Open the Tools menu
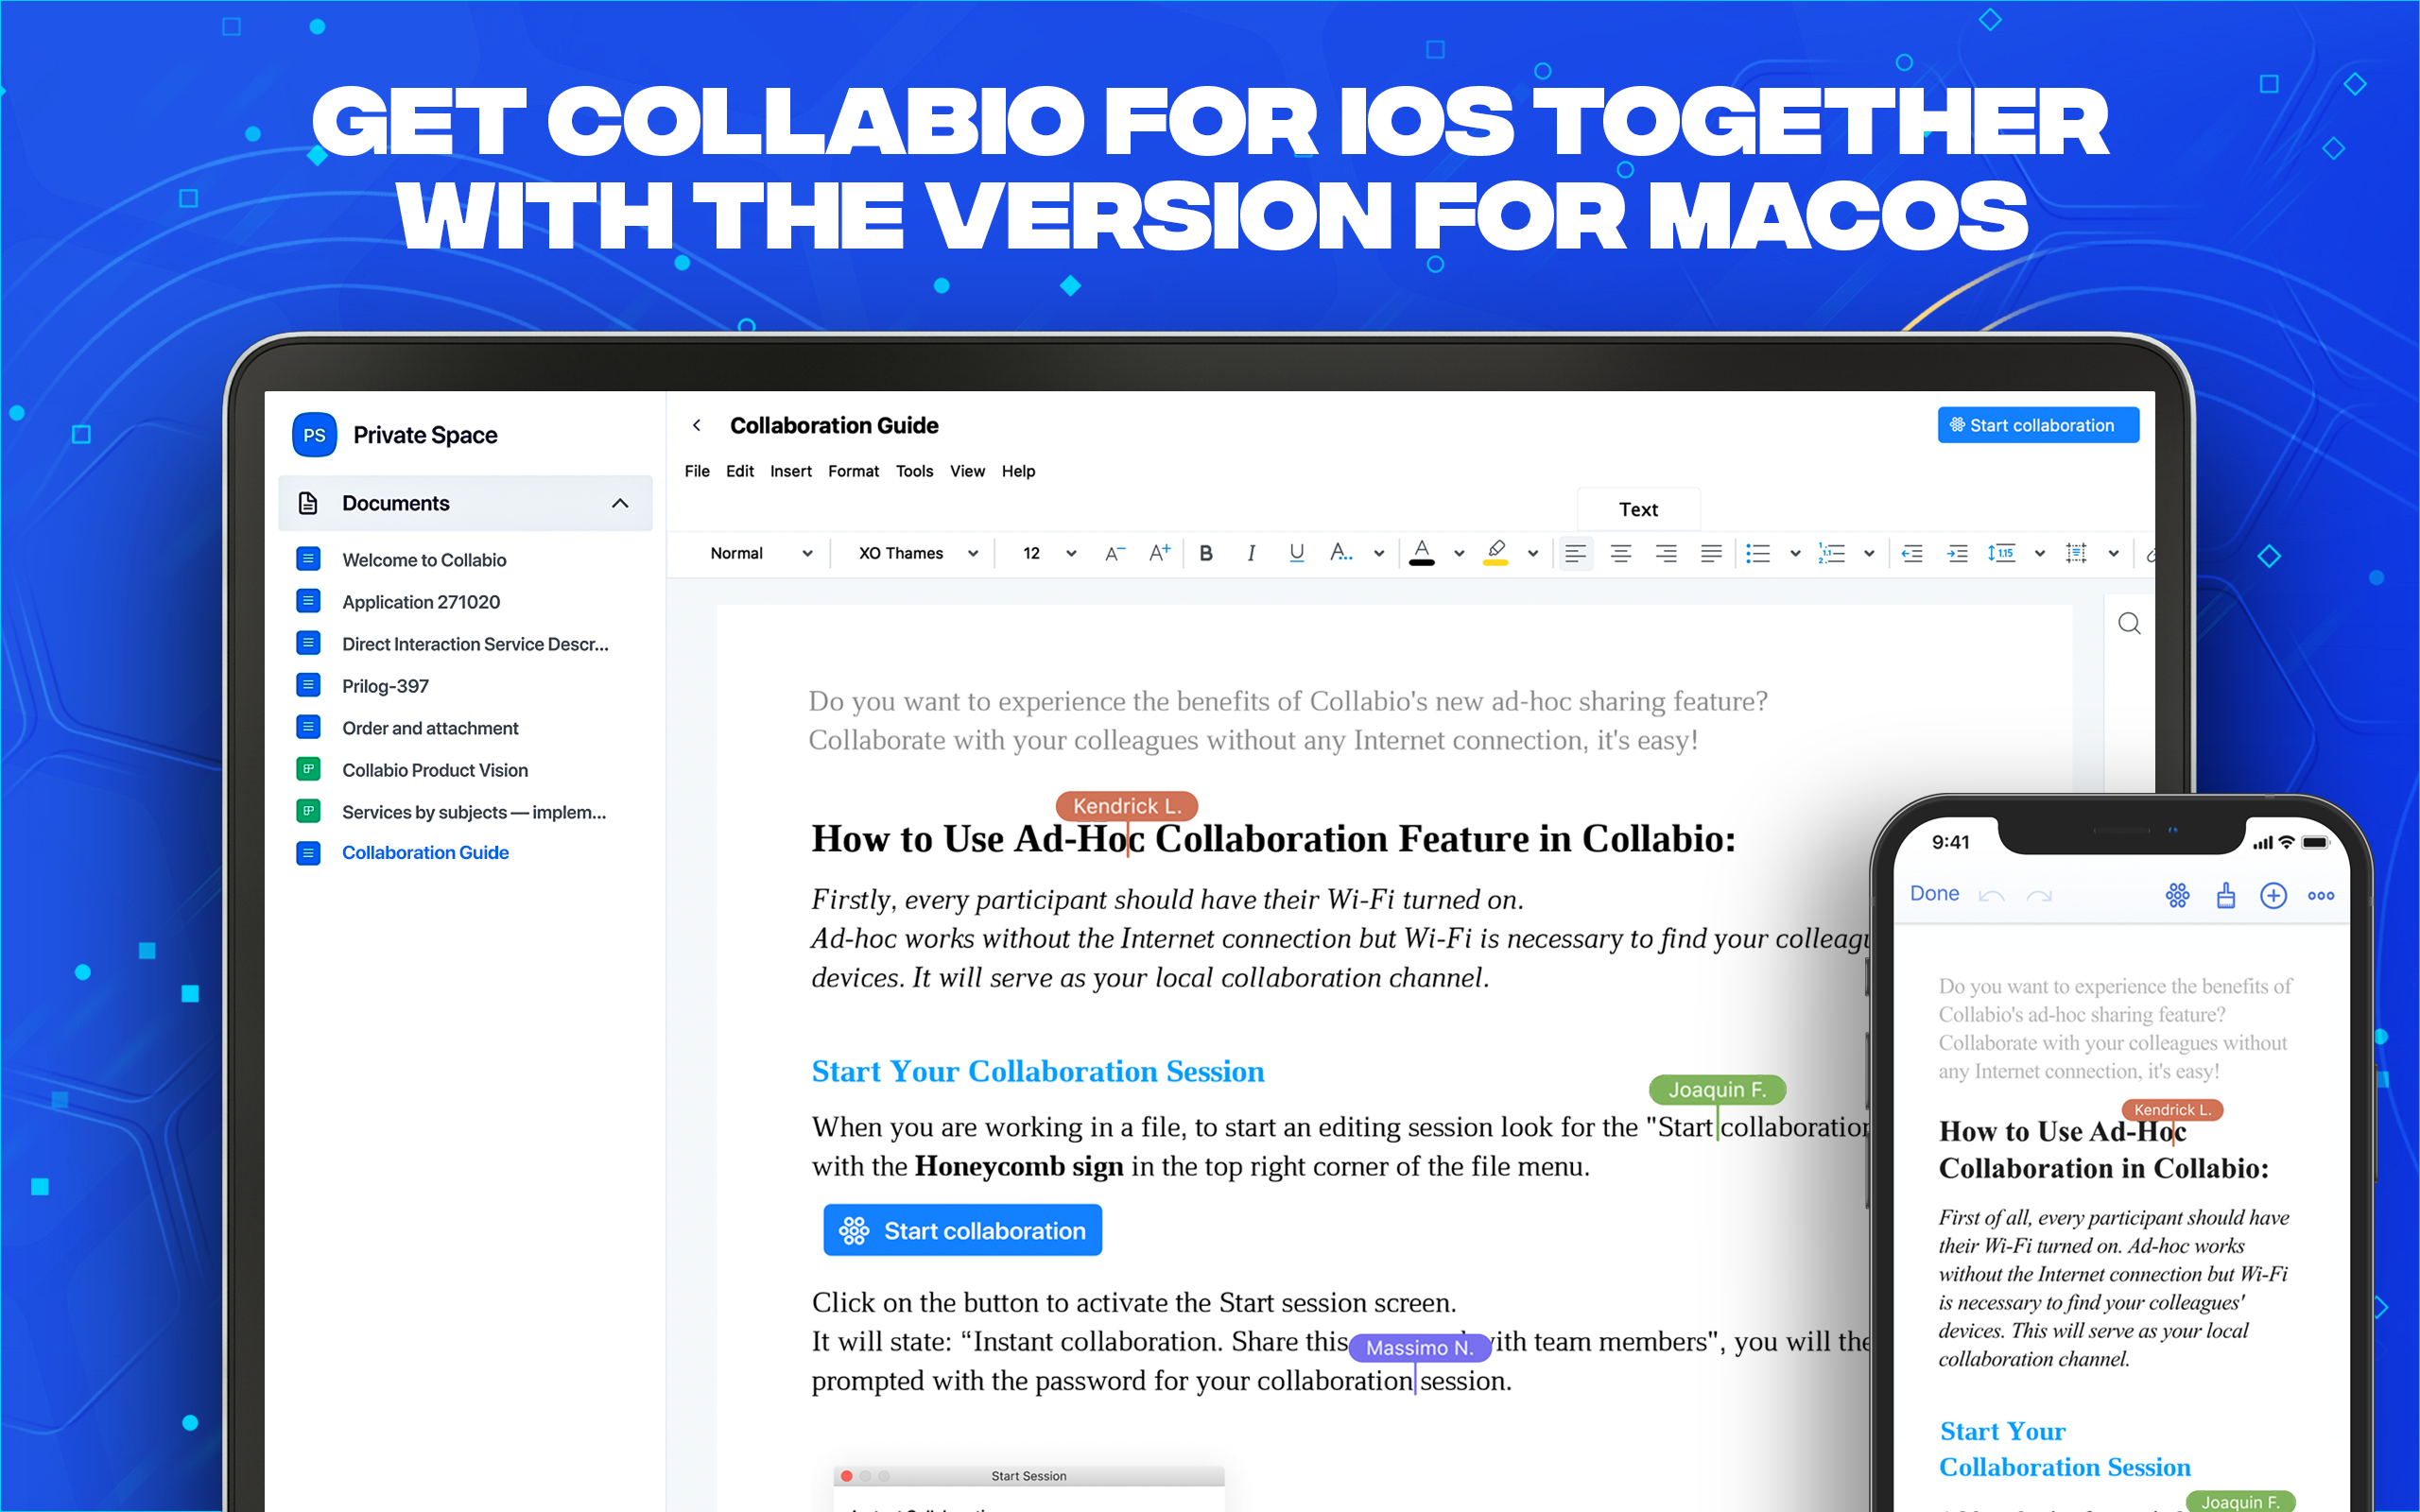The height and width of the screenshot is (1512, 2420). [914, 471]
